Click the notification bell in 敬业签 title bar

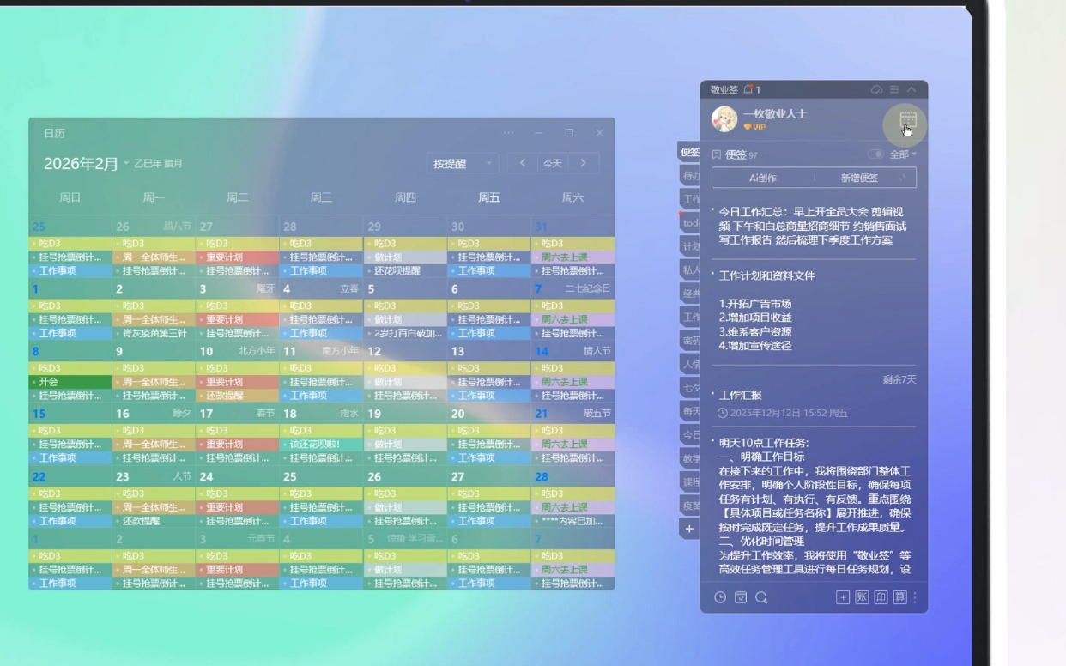pyautogui.click(x=748, y=89)
